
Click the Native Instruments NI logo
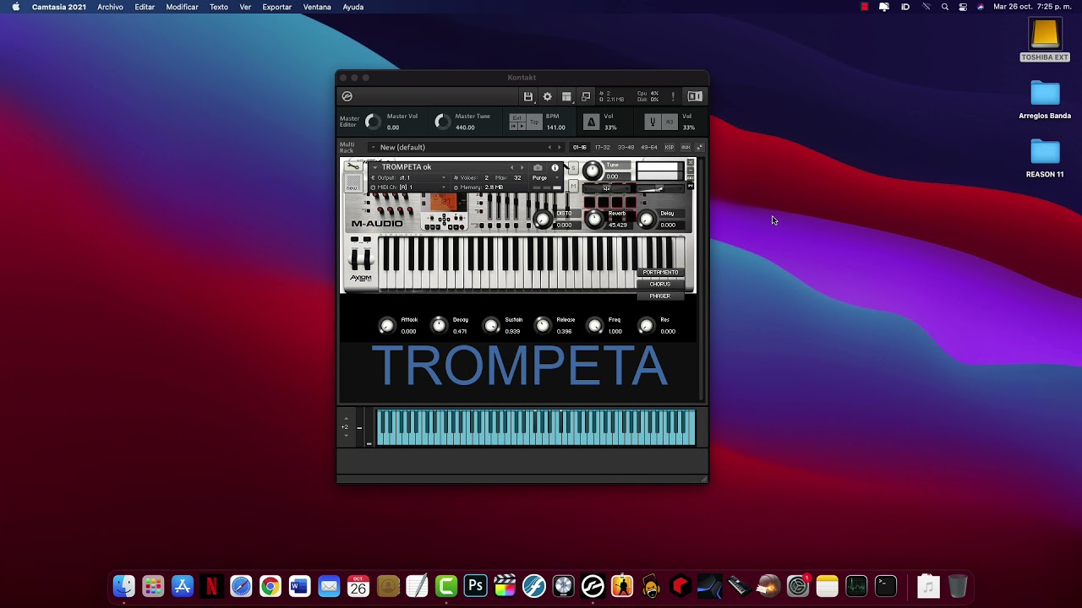click(695, 96)
